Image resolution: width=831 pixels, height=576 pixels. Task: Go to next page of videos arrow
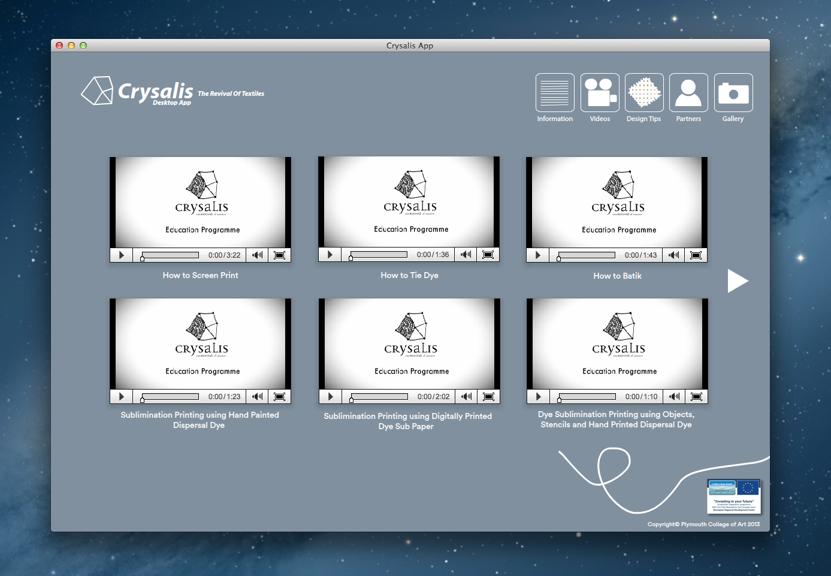pos(738,281)
